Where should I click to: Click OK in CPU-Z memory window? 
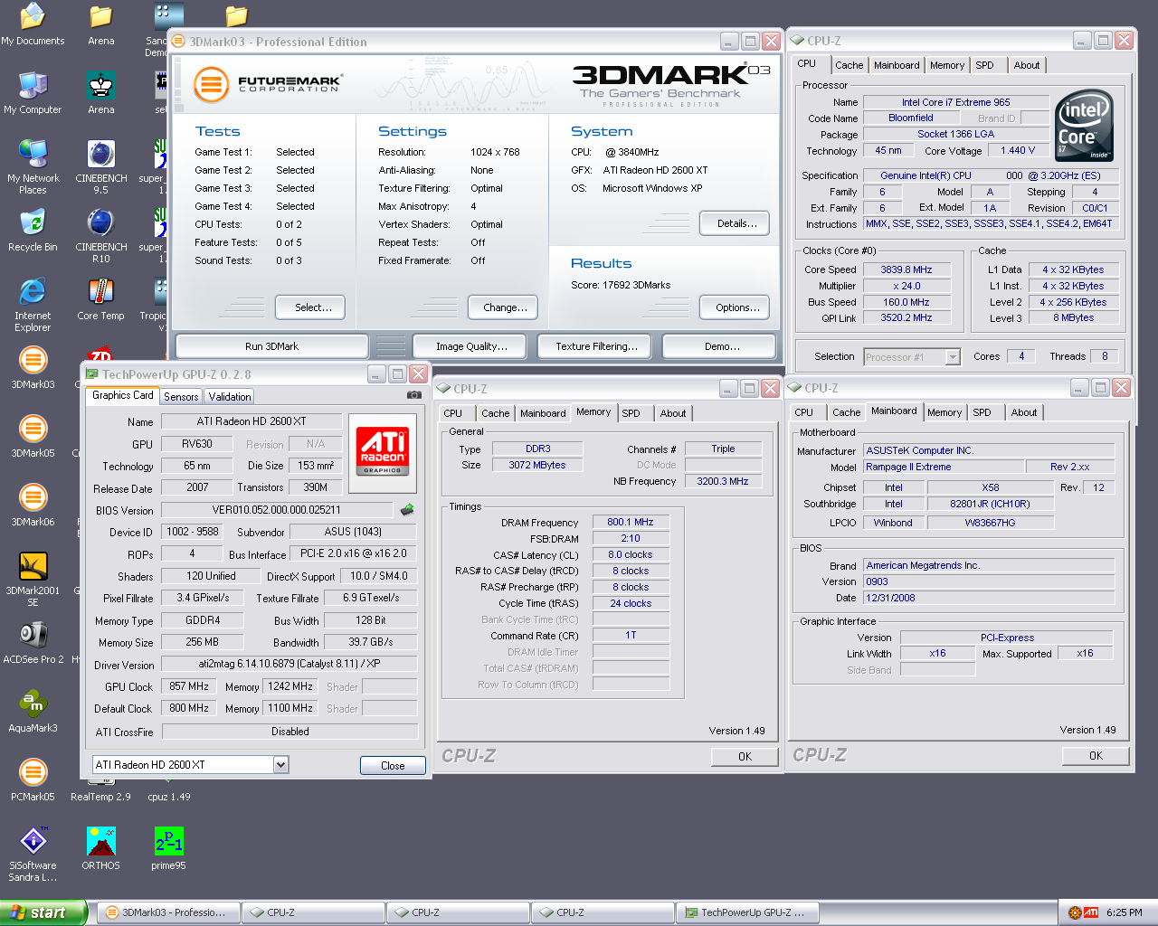coord(745,757)
